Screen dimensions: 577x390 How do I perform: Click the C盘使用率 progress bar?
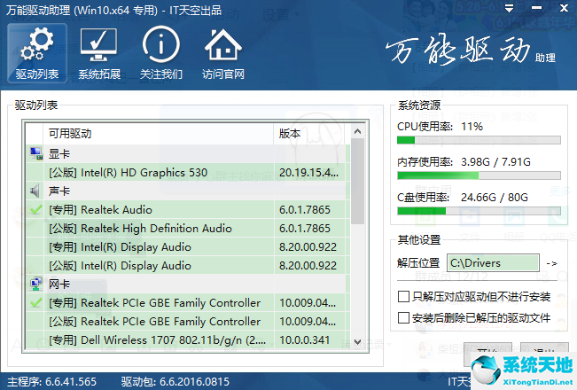click(x=479, y=211)
